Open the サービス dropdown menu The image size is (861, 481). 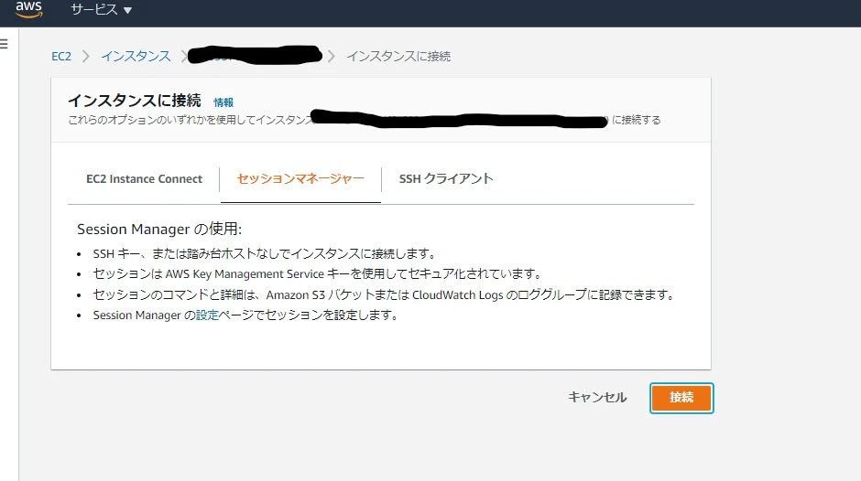pos(101,9)
